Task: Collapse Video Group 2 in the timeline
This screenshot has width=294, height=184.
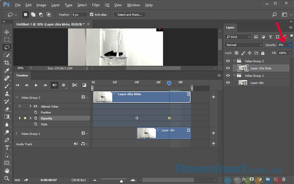Action: pyautogui.click(x=17, y=97)
